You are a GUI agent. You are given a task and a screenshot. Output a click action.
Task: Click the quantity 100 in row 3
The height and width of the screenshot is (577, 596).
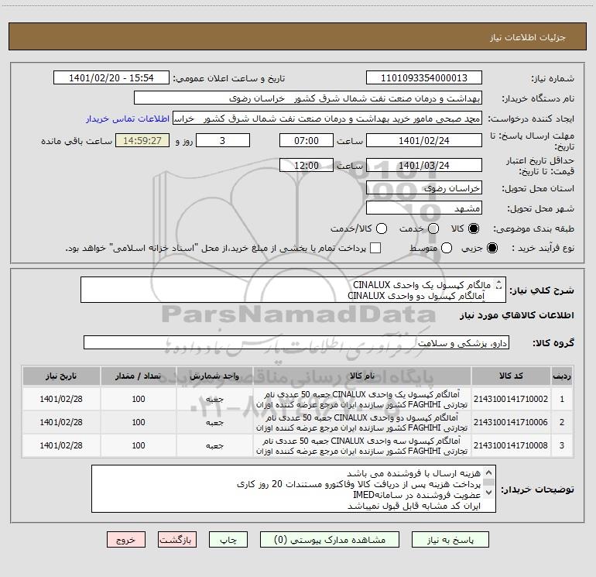139,445
